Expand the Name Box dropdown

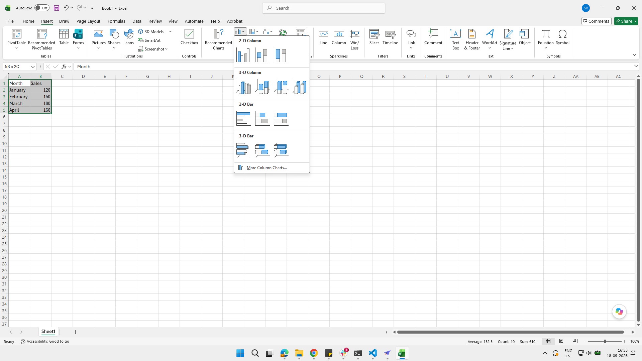click(x=33, y=67)
